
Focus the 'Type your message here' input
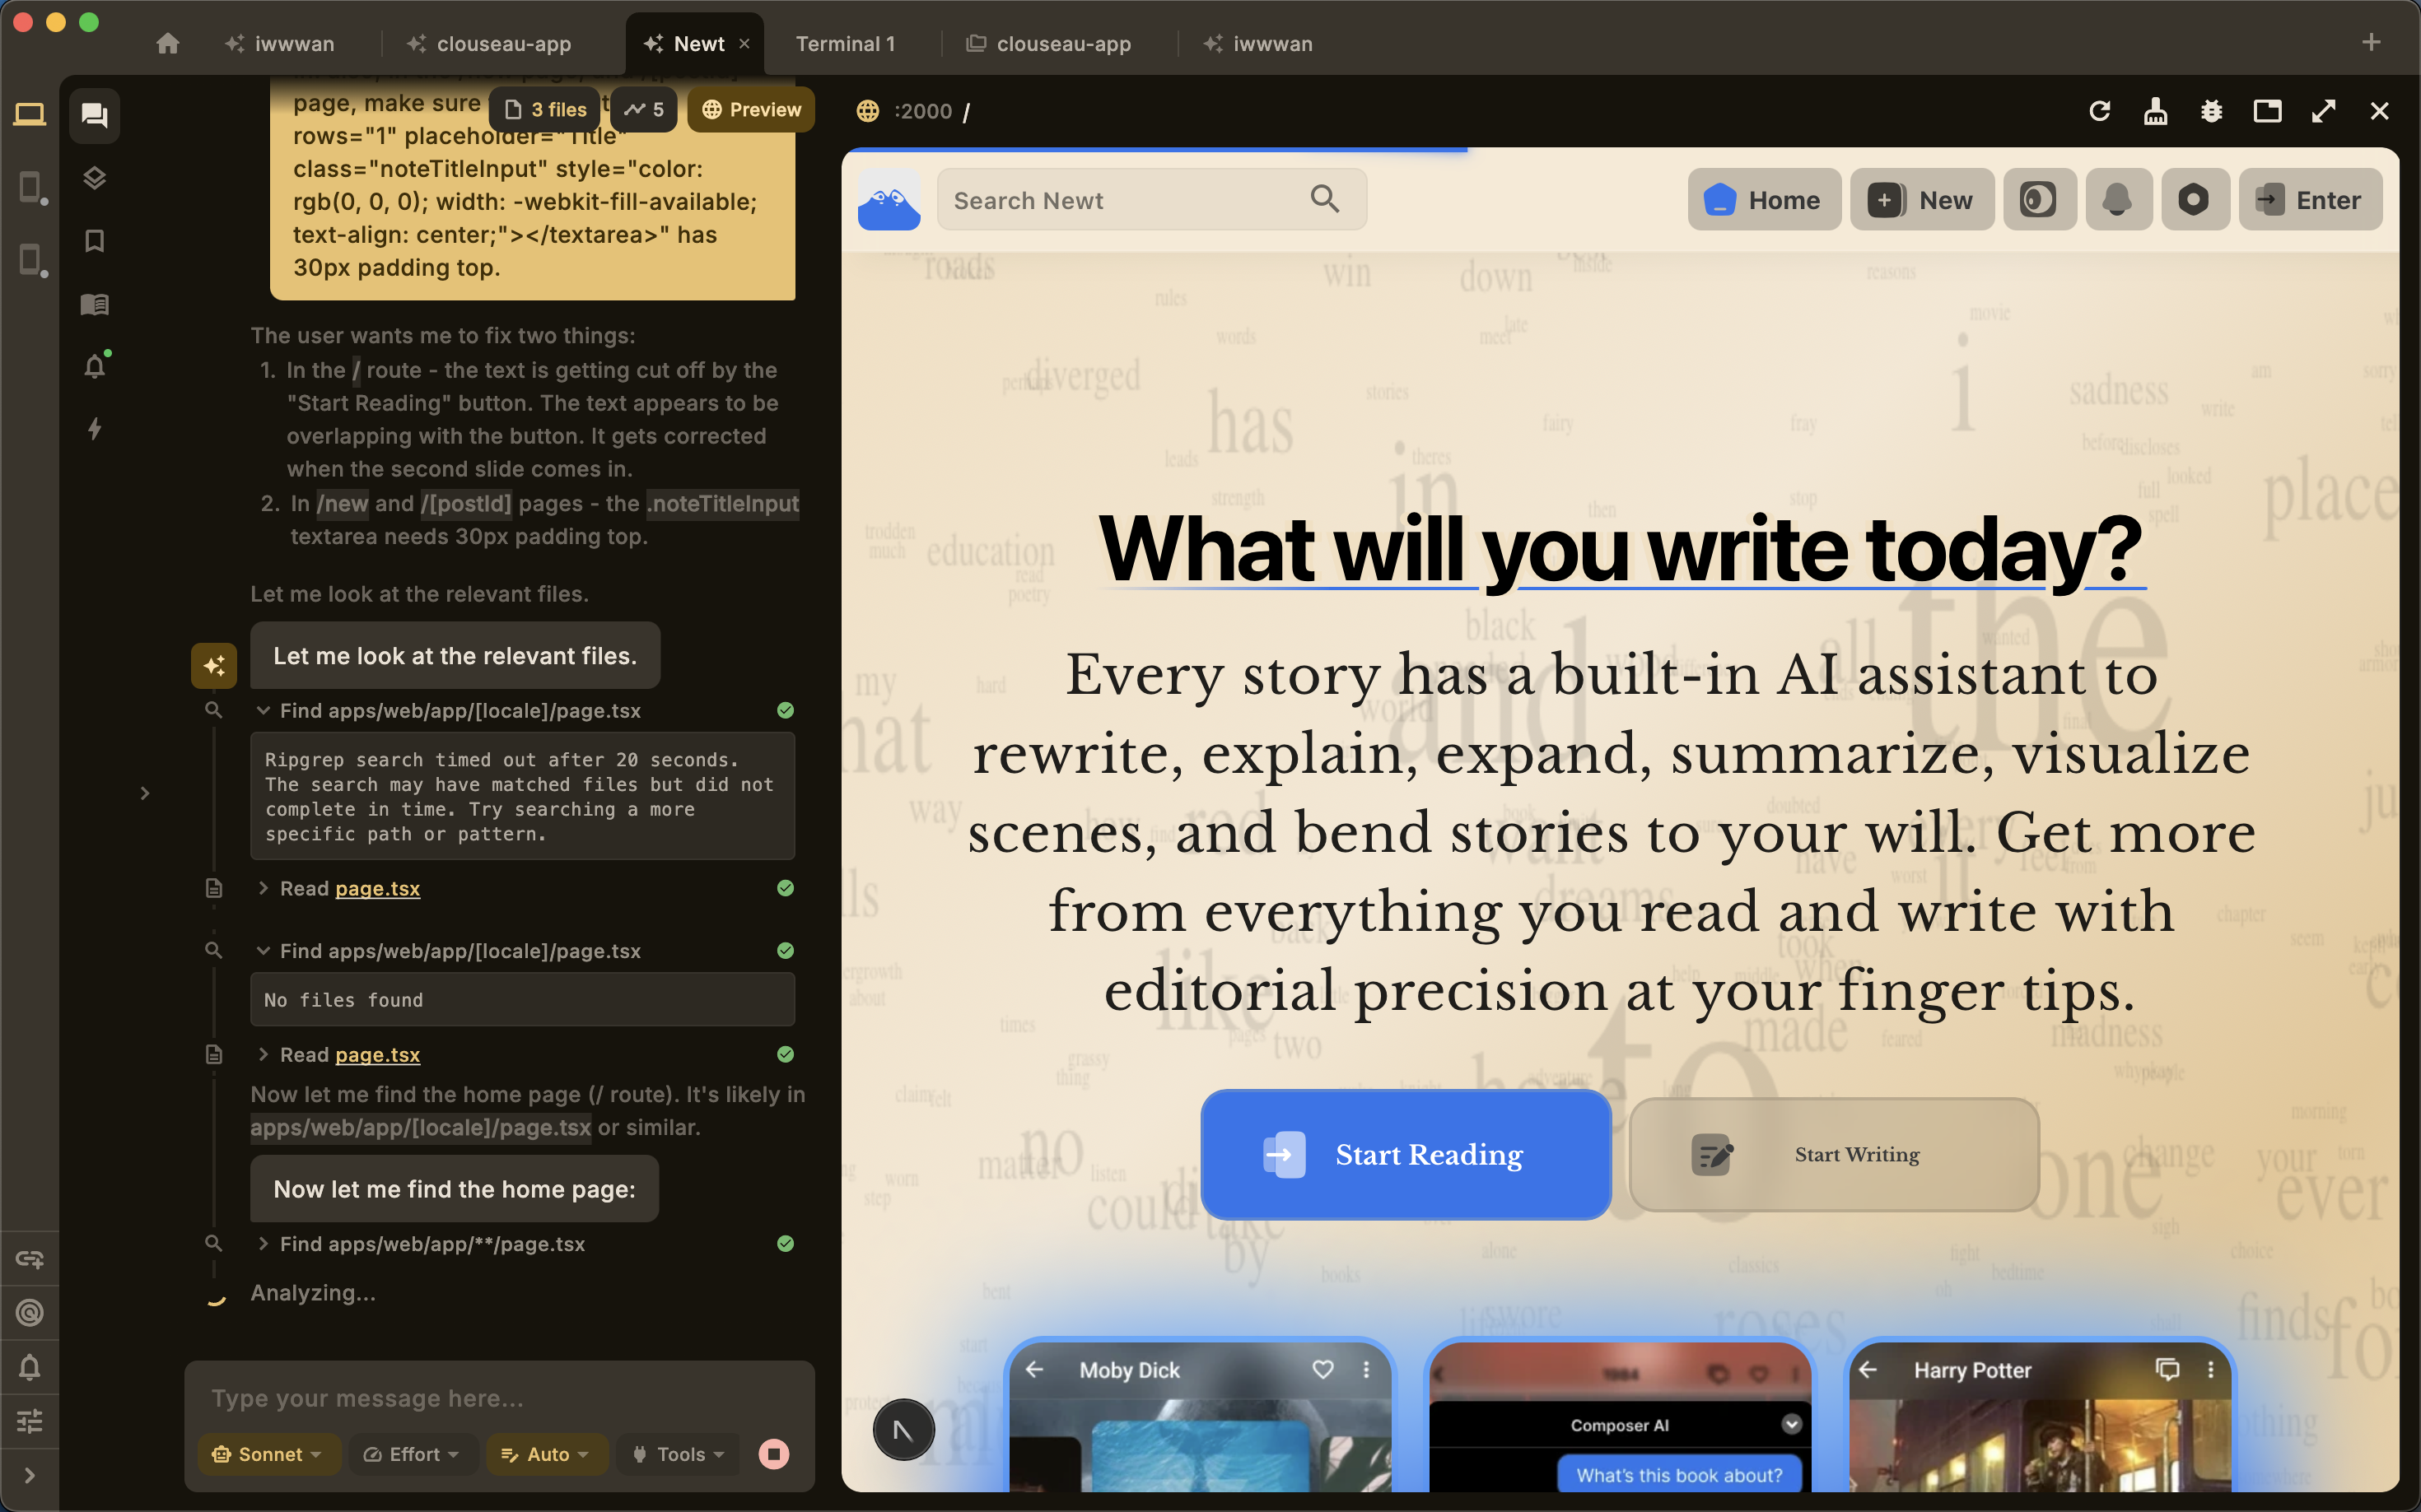[x=500, y=1398]
